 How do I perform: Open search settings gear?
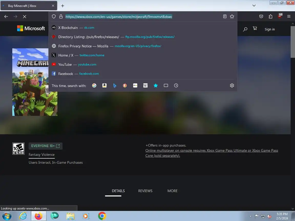(x=232, y=85)
